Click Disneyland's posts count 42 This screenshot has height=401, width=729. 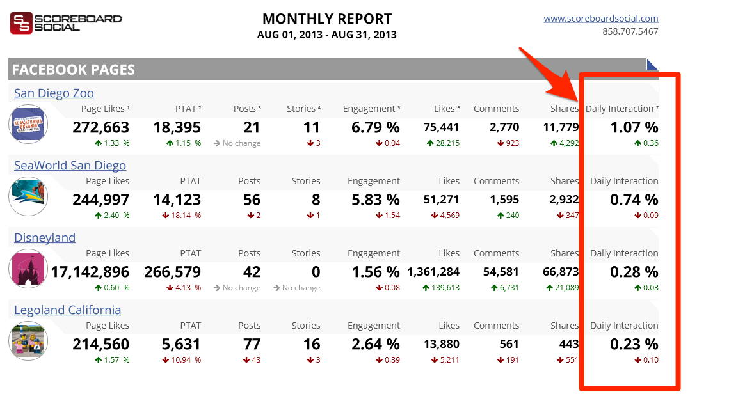pos(252,272)
